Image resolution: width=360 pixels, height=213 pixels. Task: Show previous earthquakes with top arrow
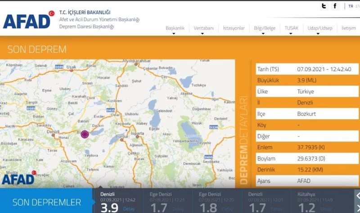pyautogui.click(x=357, y=195)
